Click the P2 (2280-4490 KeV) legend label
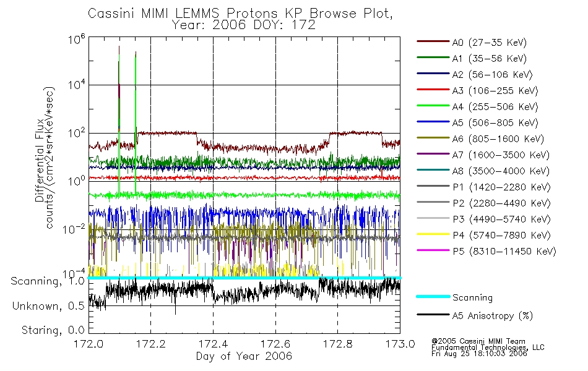The image size is (588, 371). [501, 203]
